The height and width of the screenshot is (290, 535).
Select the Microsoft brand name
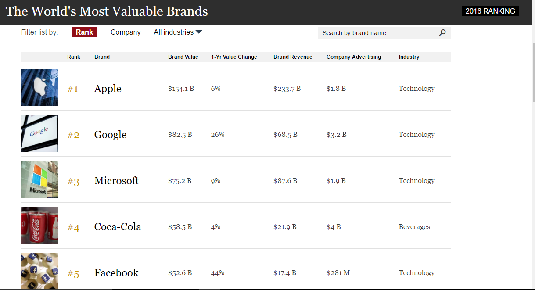pos(116,180)
